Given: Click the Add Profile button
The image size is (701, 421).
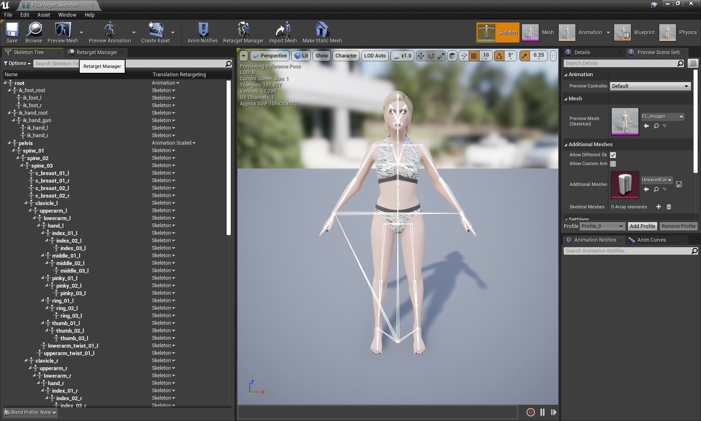Looking at the screenshot, I should 642,226.
